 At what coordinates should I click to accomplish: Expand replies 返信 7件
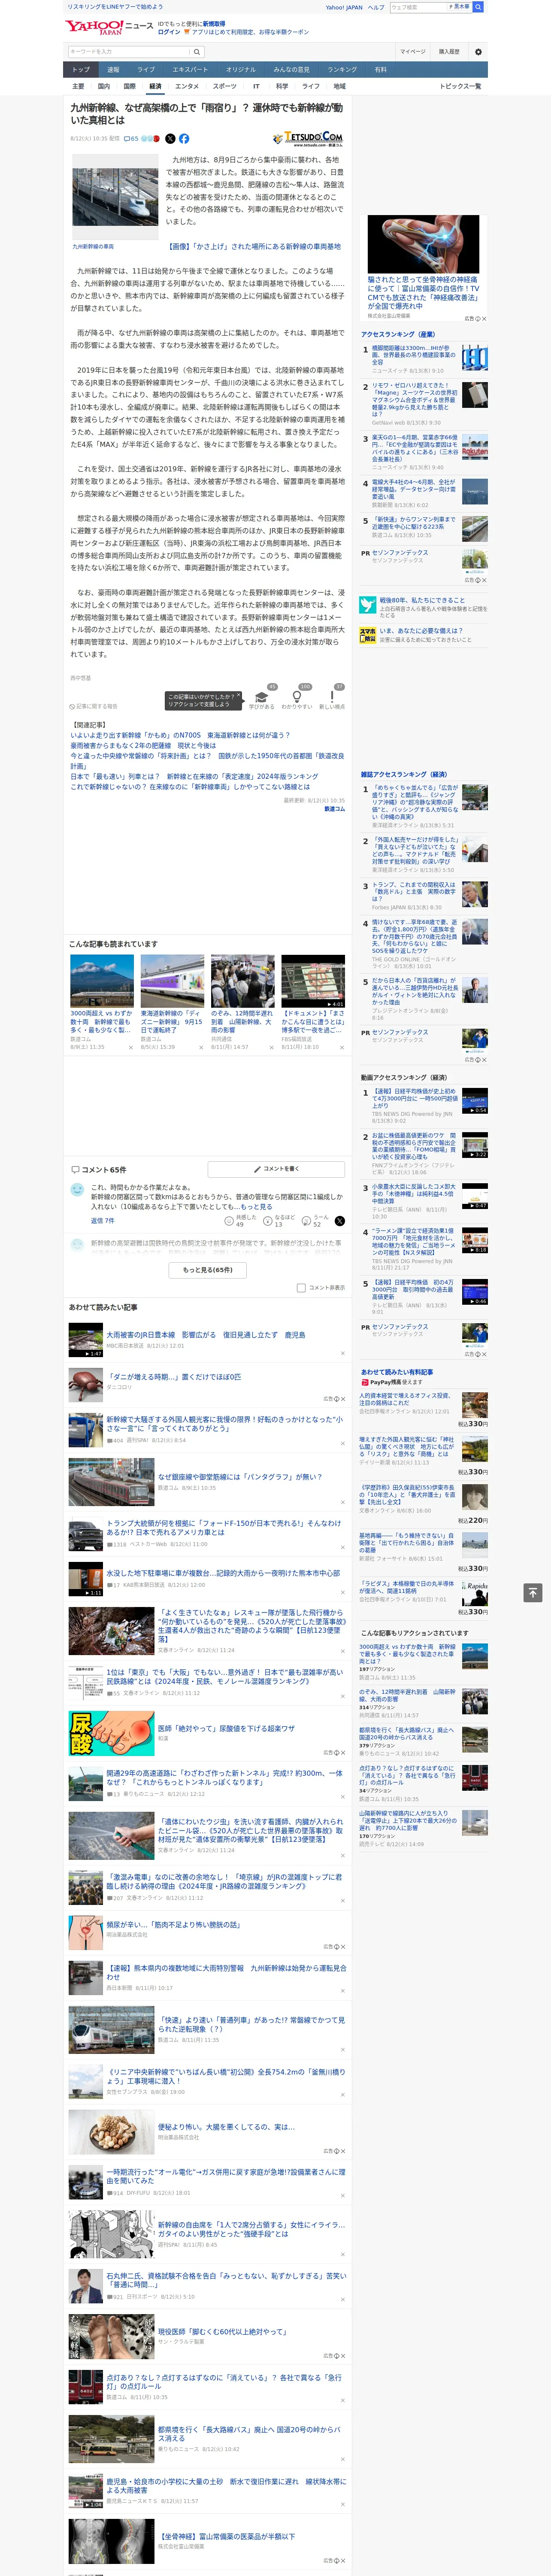pos(102,1221)
